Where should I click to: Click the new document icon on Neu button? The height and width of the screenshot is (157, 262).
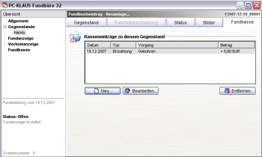tap(96, 91)
